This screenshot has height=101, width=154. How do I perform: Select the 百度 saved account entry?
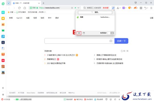(95, 17)
